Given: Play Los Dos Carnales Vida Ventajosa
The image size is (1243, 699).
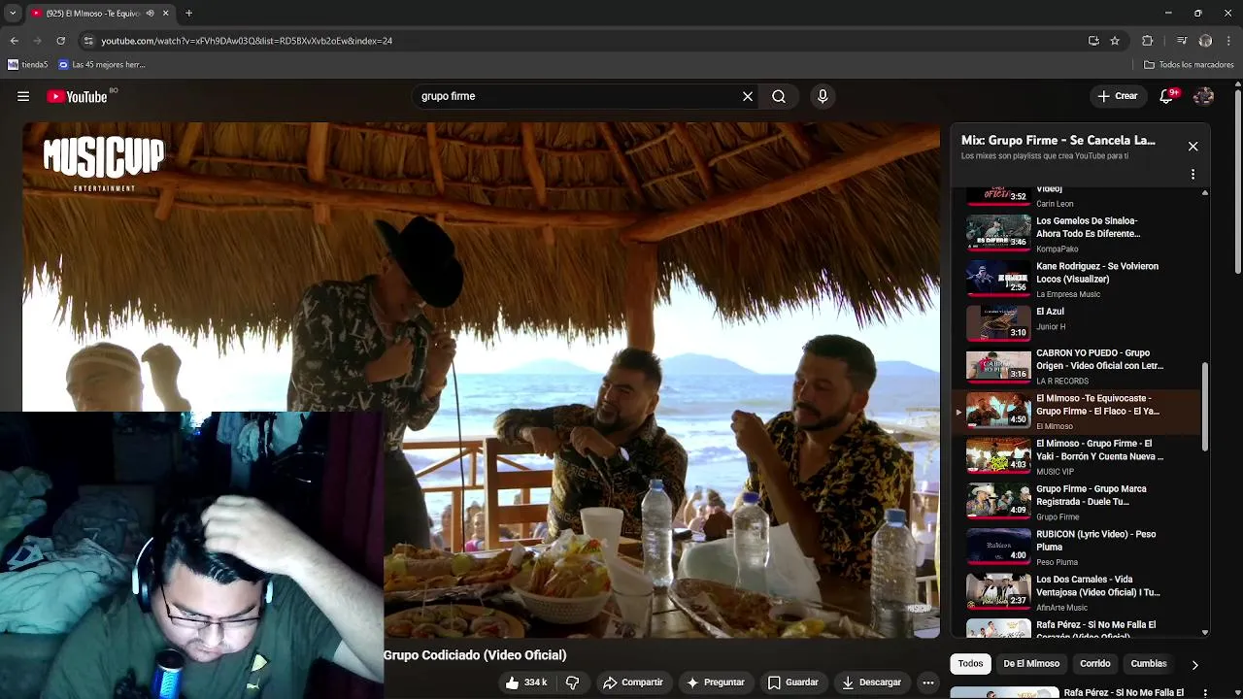Looking at the screenshot, I should 1078,593.
